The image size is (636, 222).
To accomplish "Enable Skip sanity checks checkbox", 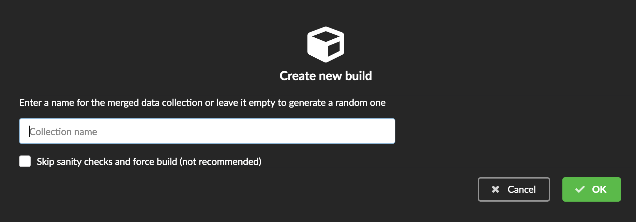I will pyautogui.click(x=25, y=161).
